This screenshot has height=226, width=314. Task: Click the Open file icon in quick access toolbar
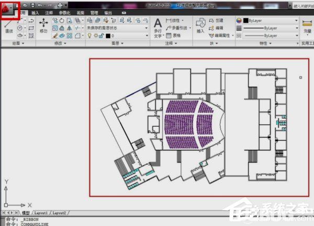[25, 5]
